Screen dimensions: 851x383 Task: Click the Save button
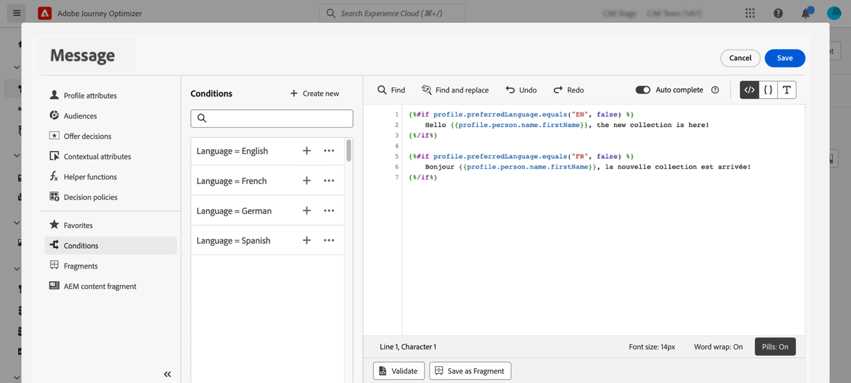tap(784, 58)
